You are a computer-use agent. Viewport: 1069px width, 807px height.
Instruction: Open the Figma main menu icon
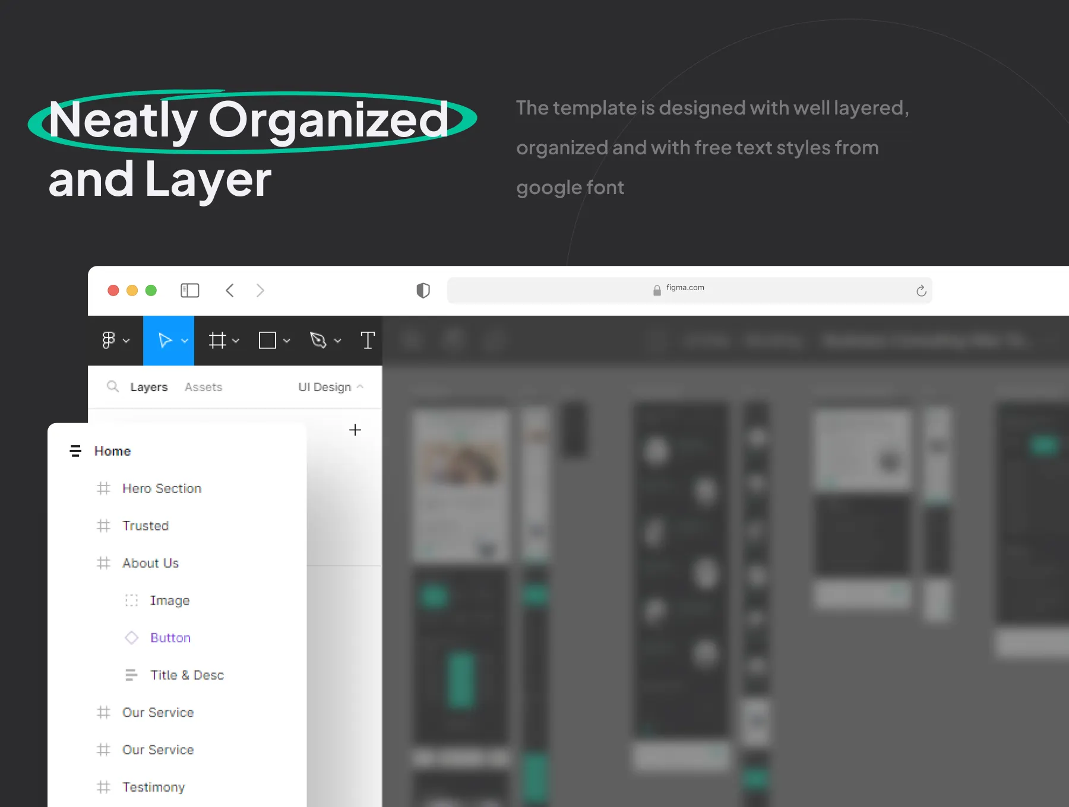tap(109, 341)
